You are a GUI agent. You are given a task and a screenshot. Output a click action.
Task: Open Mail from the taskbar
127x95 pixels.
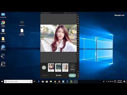(x=43, y=82)
